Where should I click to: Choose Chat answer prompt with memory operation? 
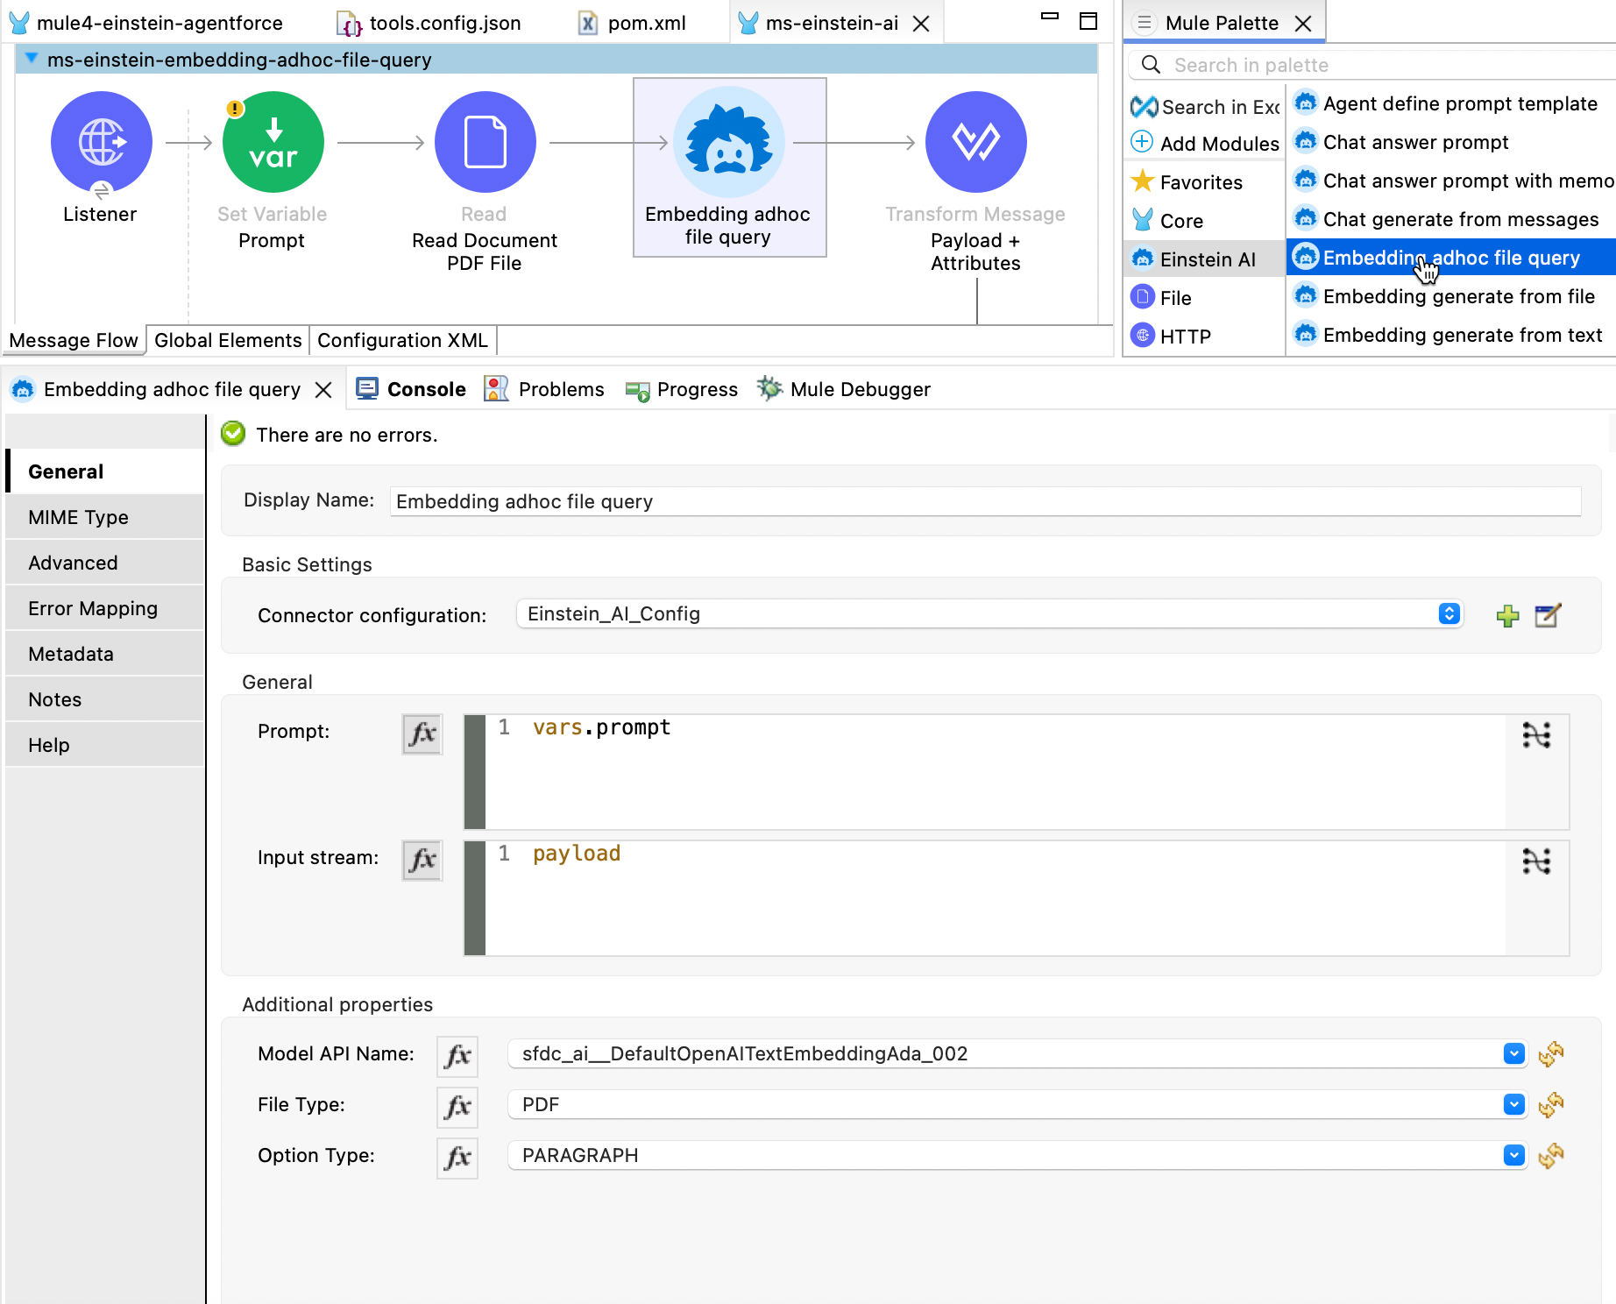[1452, 181]
